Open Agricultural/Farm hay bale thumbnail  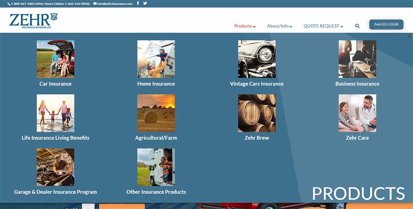coord(156,113)
